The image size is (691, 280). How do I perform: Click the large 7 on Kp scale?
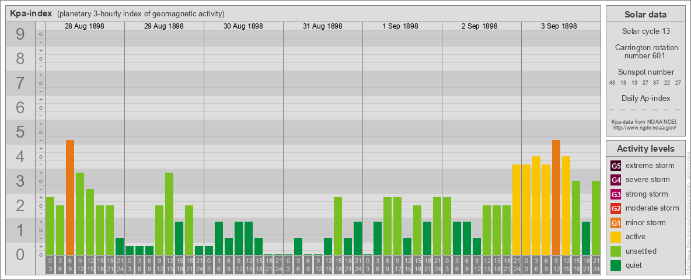pyautogui.click(x=20, y=83)
